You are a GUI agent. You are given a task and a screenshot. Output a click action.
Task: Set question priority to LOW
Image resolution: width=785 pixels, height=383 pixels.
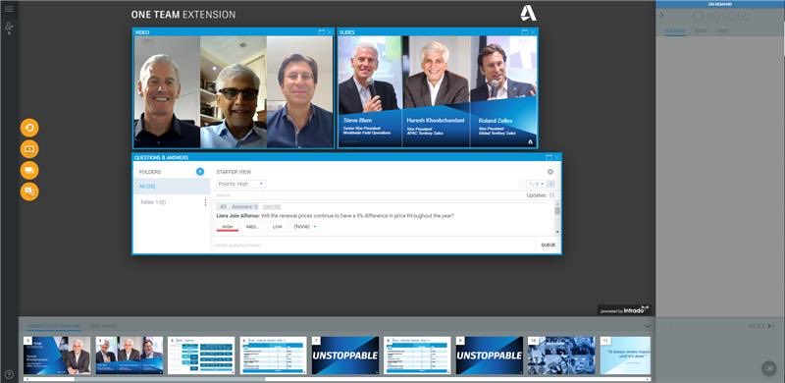pos(278,227)
